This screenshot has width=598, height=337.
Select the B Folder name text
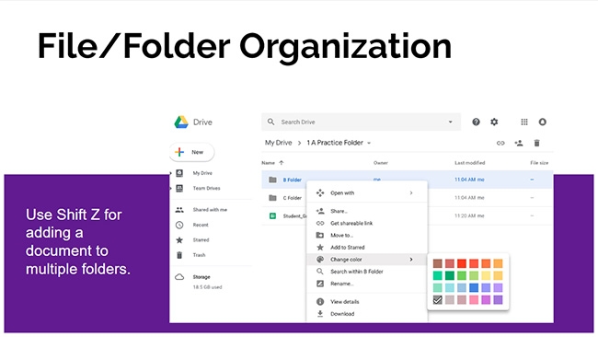coord(293,180)
